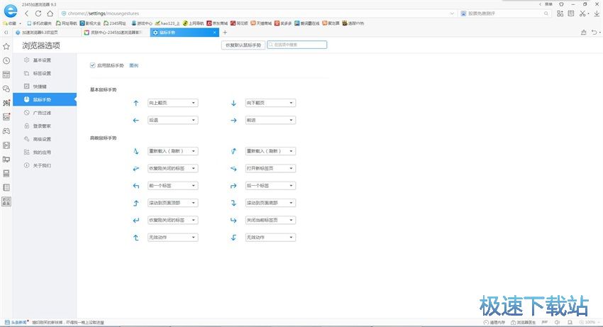Go back with the browser back arrow
This screenshot has height=327, width=603.
point(26,13)
